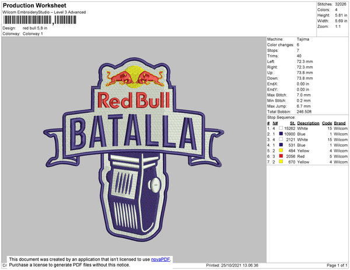Click the 'Colorway 1' value
The height and width of the screenshot is (270, 350).
click(33, 34)
